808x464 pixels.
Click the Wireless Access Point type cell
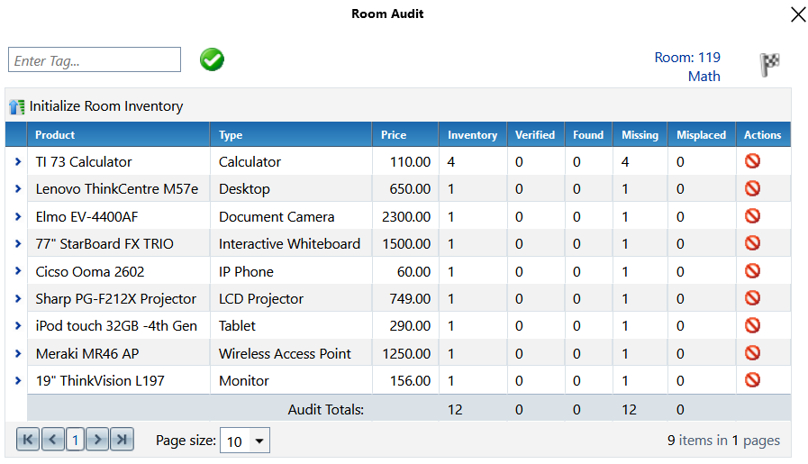(x=285, y=354)
